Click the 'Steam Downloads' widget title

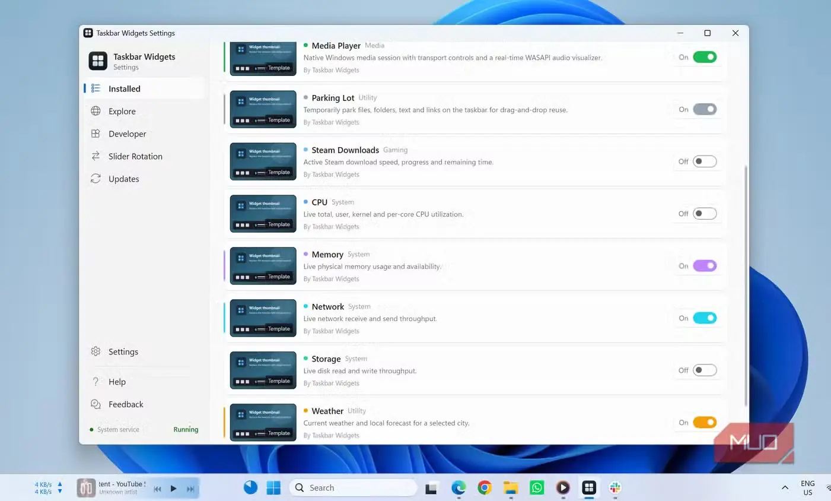pyautogui.click(x=345, y=150)
